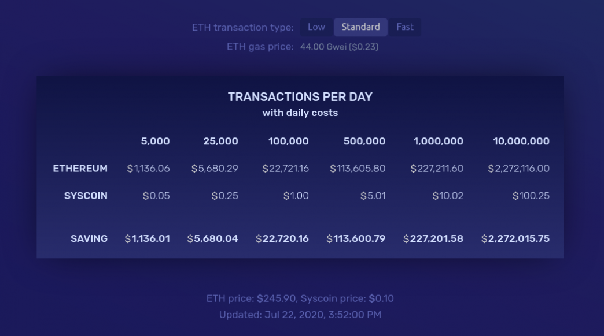604x336 pixels.
Task: Click the Syscoin cost $100.25
Action: click(x=531, y=196)
